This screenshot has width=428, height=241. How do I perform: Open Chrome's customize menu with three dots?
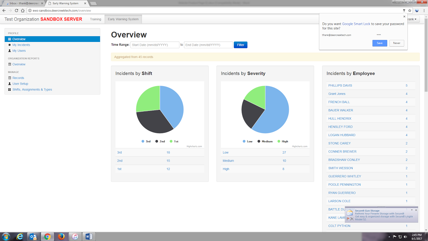[x=423, y=11]
